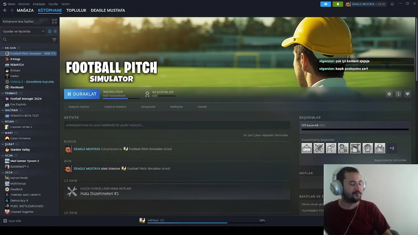Collapse the EN SON category
Image resolution: width=418 pixels, height=235 pixels.
click(x=3, y=48)
